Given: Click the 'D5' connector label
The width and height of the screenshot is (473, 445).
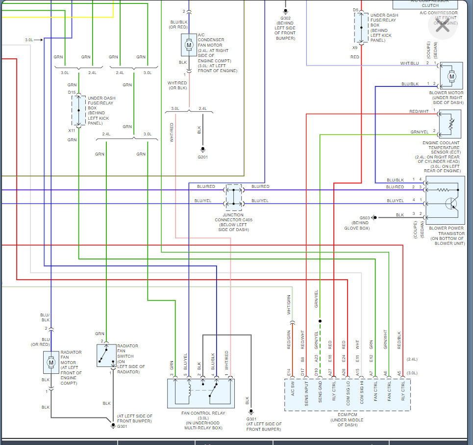Looking at the screenshot, I should click(356, 10).
